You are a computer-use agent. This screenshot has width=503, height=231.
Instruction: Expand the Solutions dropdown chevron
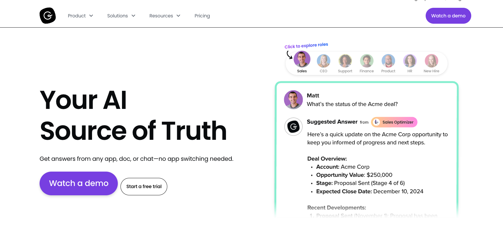pyautogui.click(x=133, y=16)
